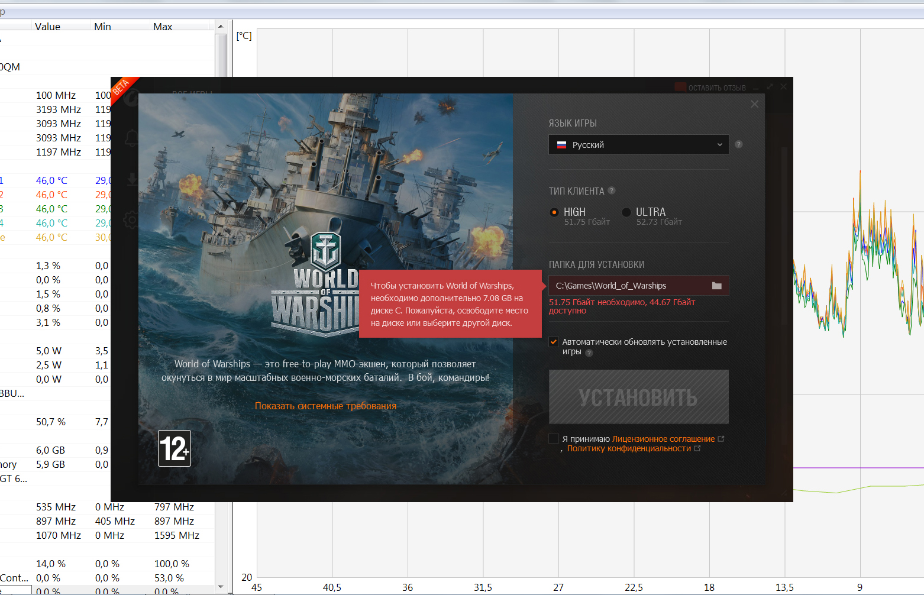
Task: Click scroll-down arrow in sensor list
Action: point(221,587)
